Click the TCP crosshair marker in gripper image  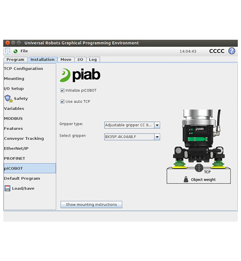[199, 168]
